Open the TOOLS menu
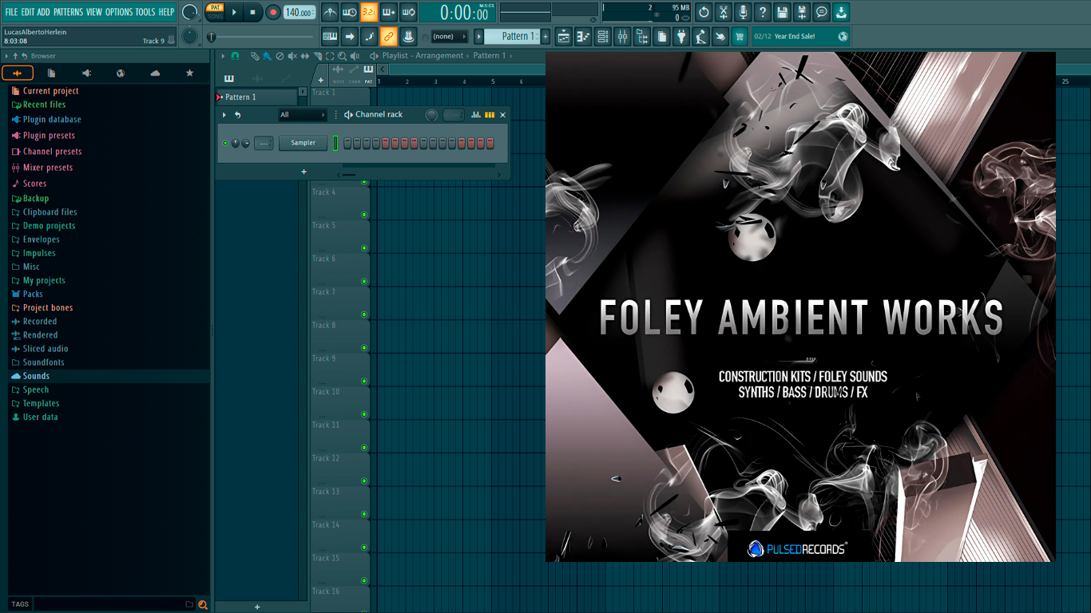The width and height of the screenshot is (1091, 613). (145, 12)
